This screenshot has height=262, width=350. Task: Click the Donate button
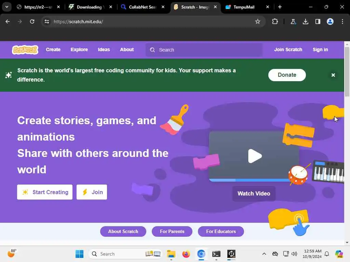pyautogui.click(x=287, y=75)
